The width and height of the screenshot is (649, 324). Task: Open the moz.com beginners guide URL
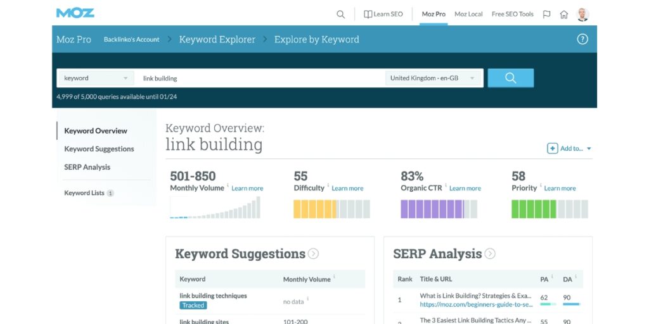point(476,304)
